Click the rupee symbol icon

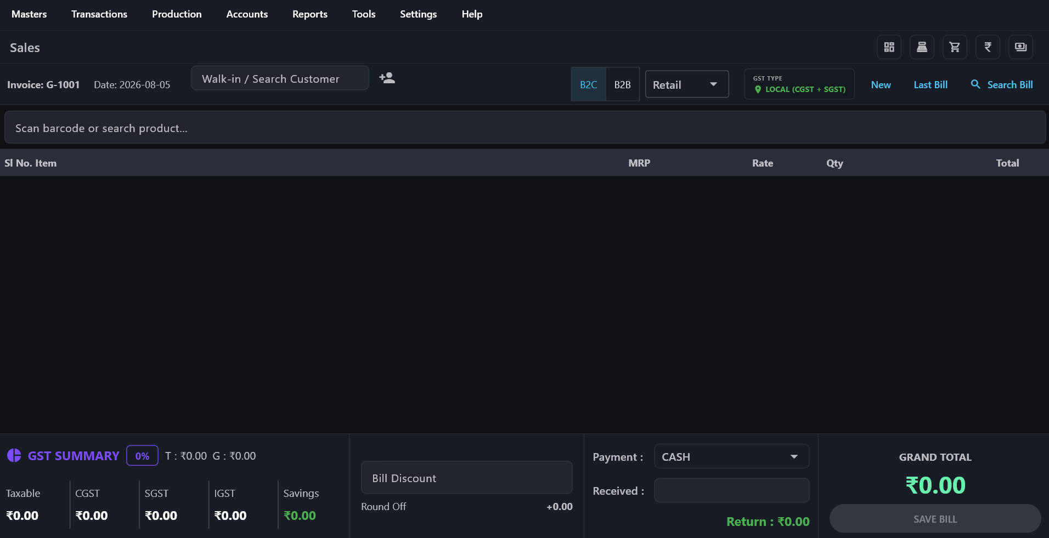coord(988,47)
